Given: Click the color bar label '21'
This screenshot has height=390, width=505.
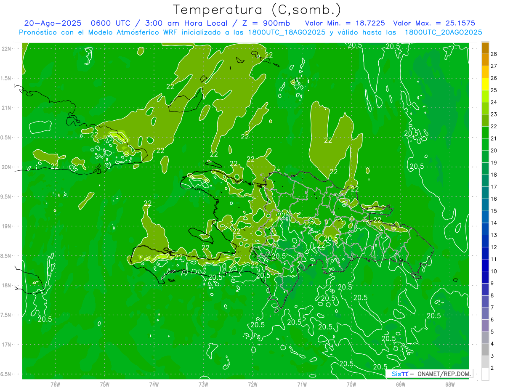Looking at the screenshot, I should click(x=494, y=138).
